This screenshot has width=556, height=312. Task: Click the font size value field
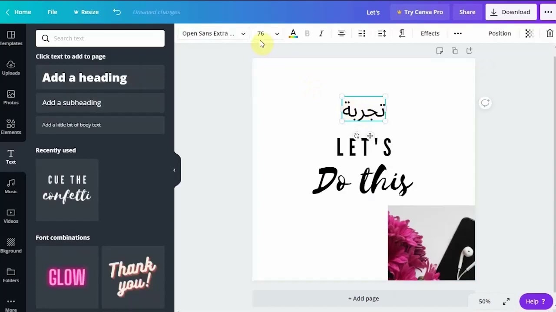pyautogui.click(x=261, y=33)
